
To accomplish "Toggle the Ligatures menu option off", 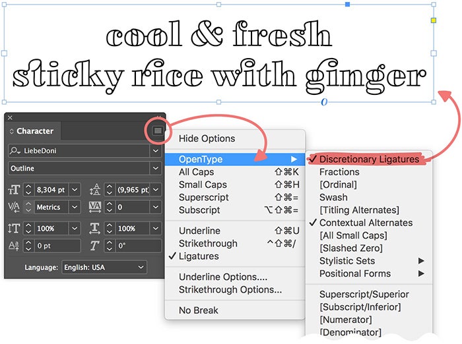I will [198, 256].
